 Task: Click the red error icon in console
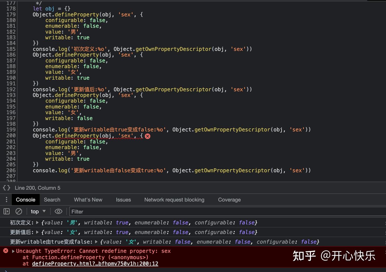point(6,251)
